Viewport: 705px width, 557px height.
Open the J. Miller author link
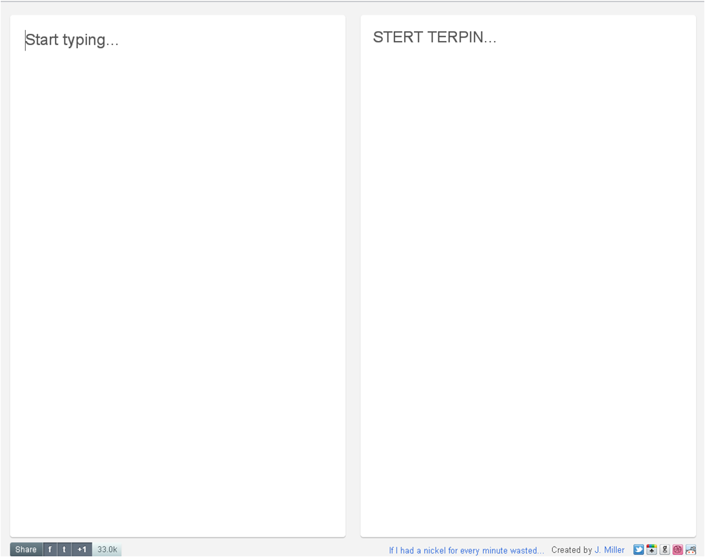tap(609, 550)
